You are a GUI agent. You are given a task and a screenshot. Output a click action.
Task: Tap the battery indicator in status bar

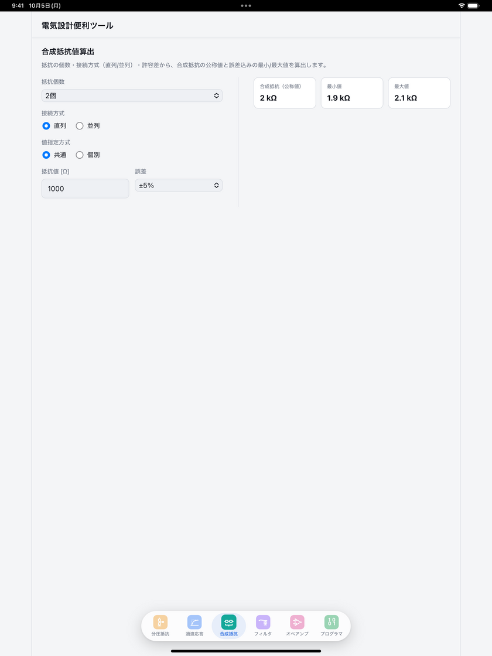pyautogui.click(x=473, y=6)
